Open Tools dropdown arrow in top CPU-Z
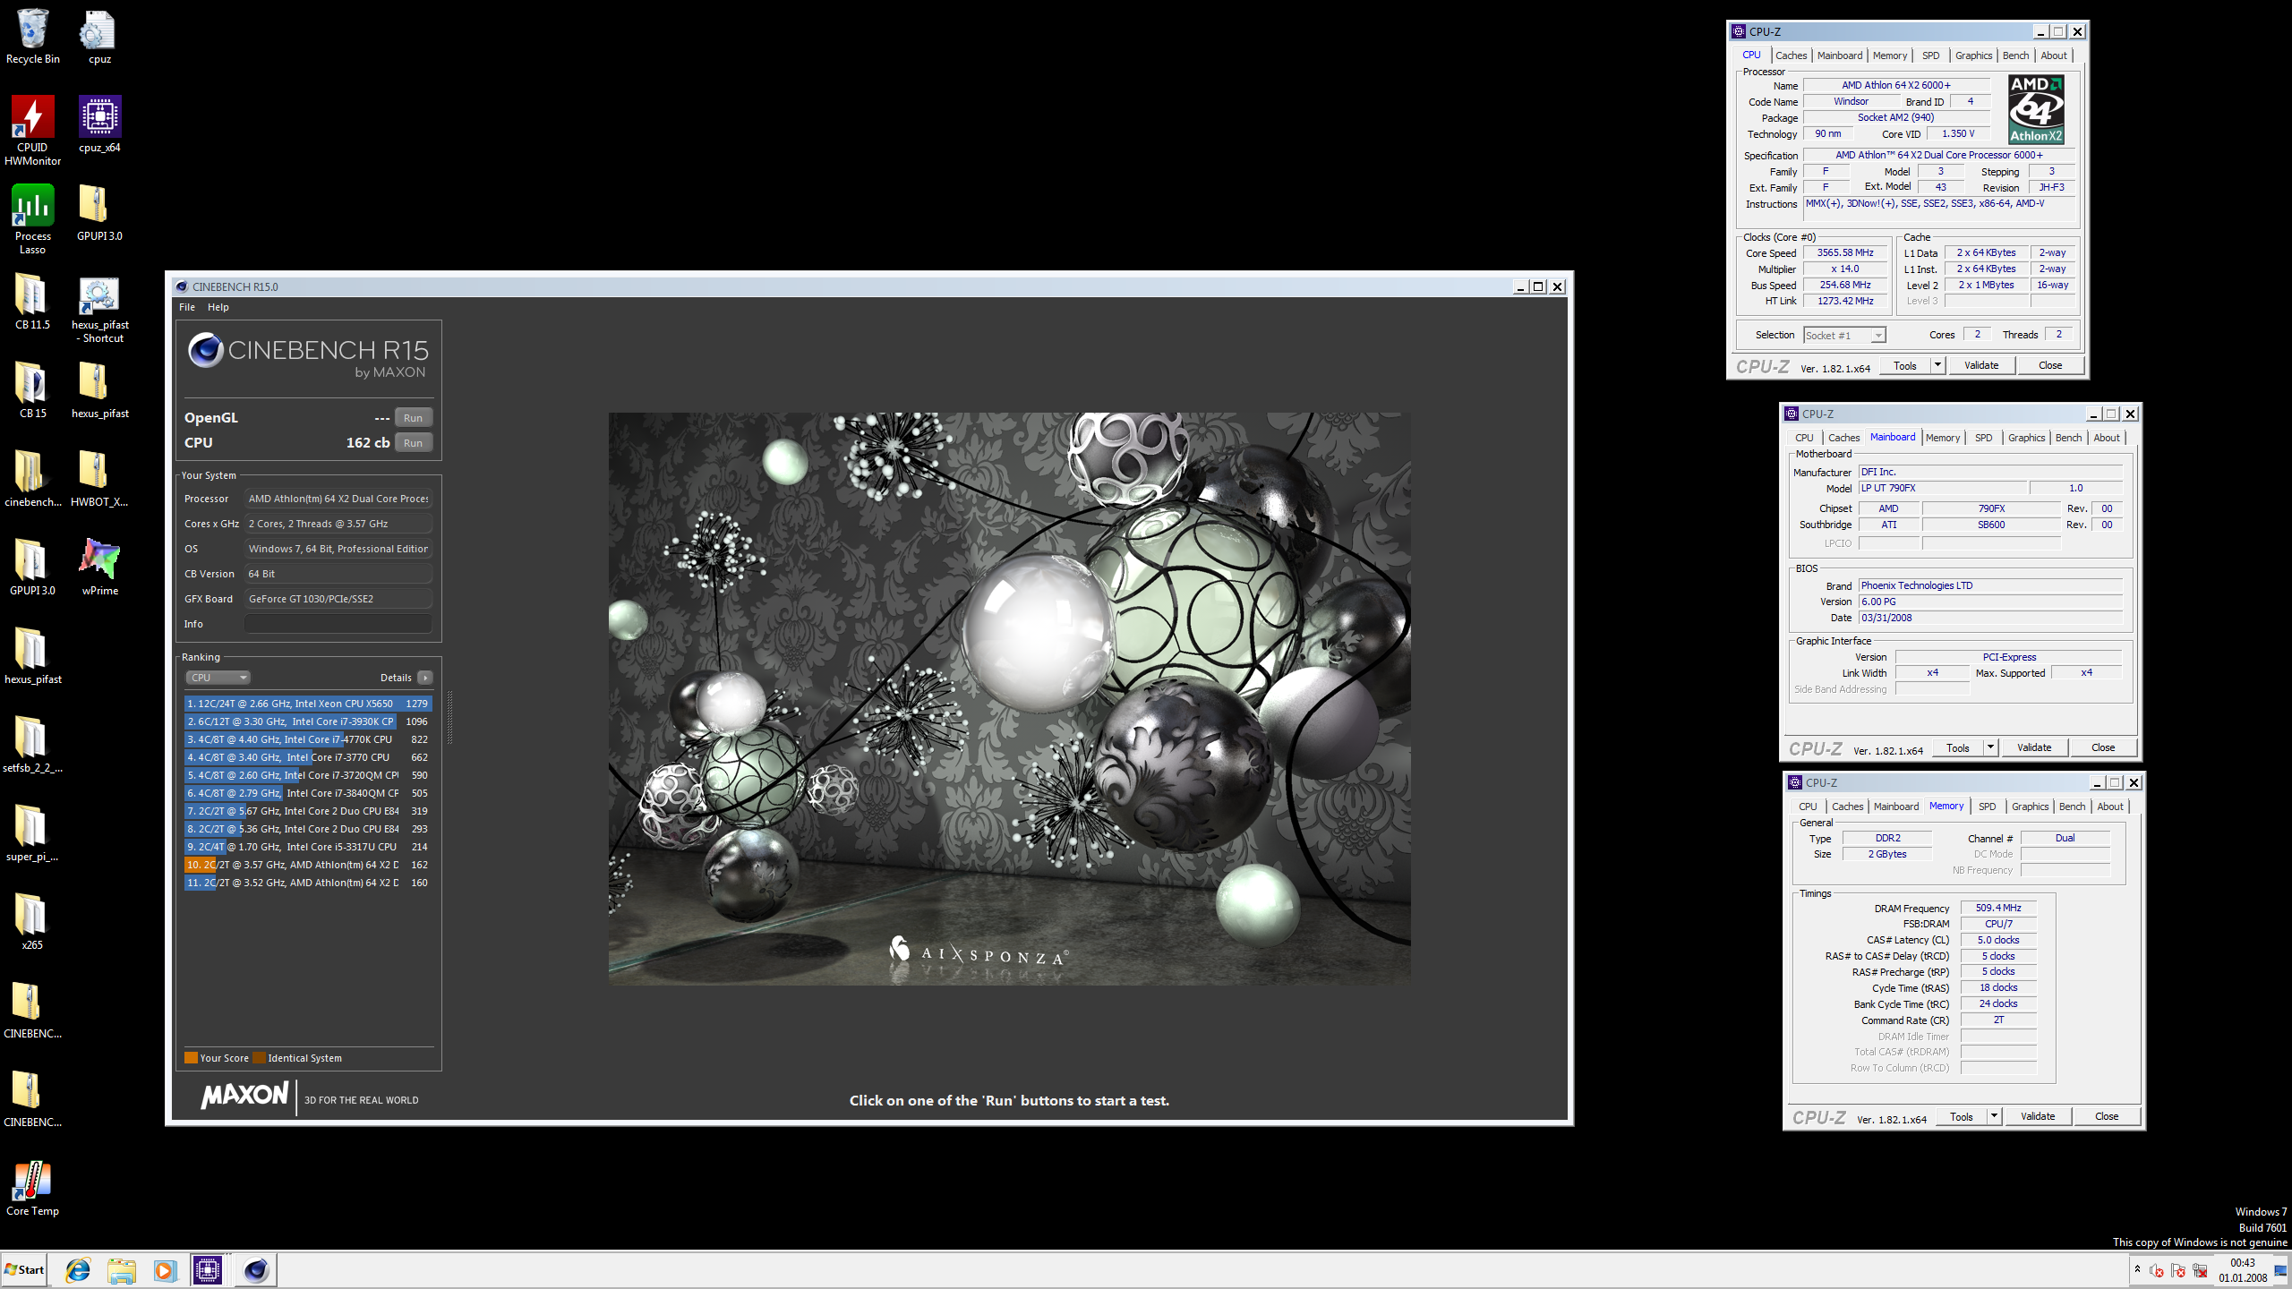The image size is (2292, 1289). (x=1937, y=365)
